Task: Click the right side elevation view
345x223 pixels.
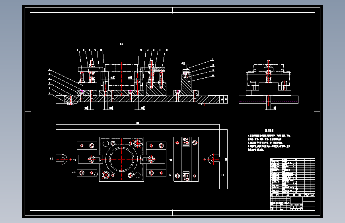Action: click(x=269, y=85)
